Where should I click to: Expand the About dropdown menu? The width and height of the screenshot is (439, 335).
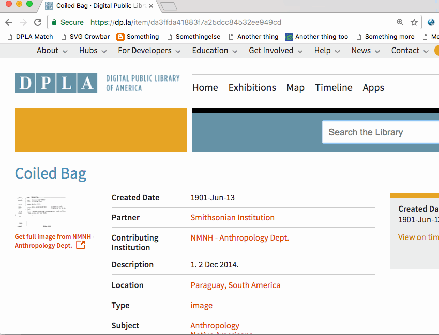pyautogui.click(x=52, y=51)
